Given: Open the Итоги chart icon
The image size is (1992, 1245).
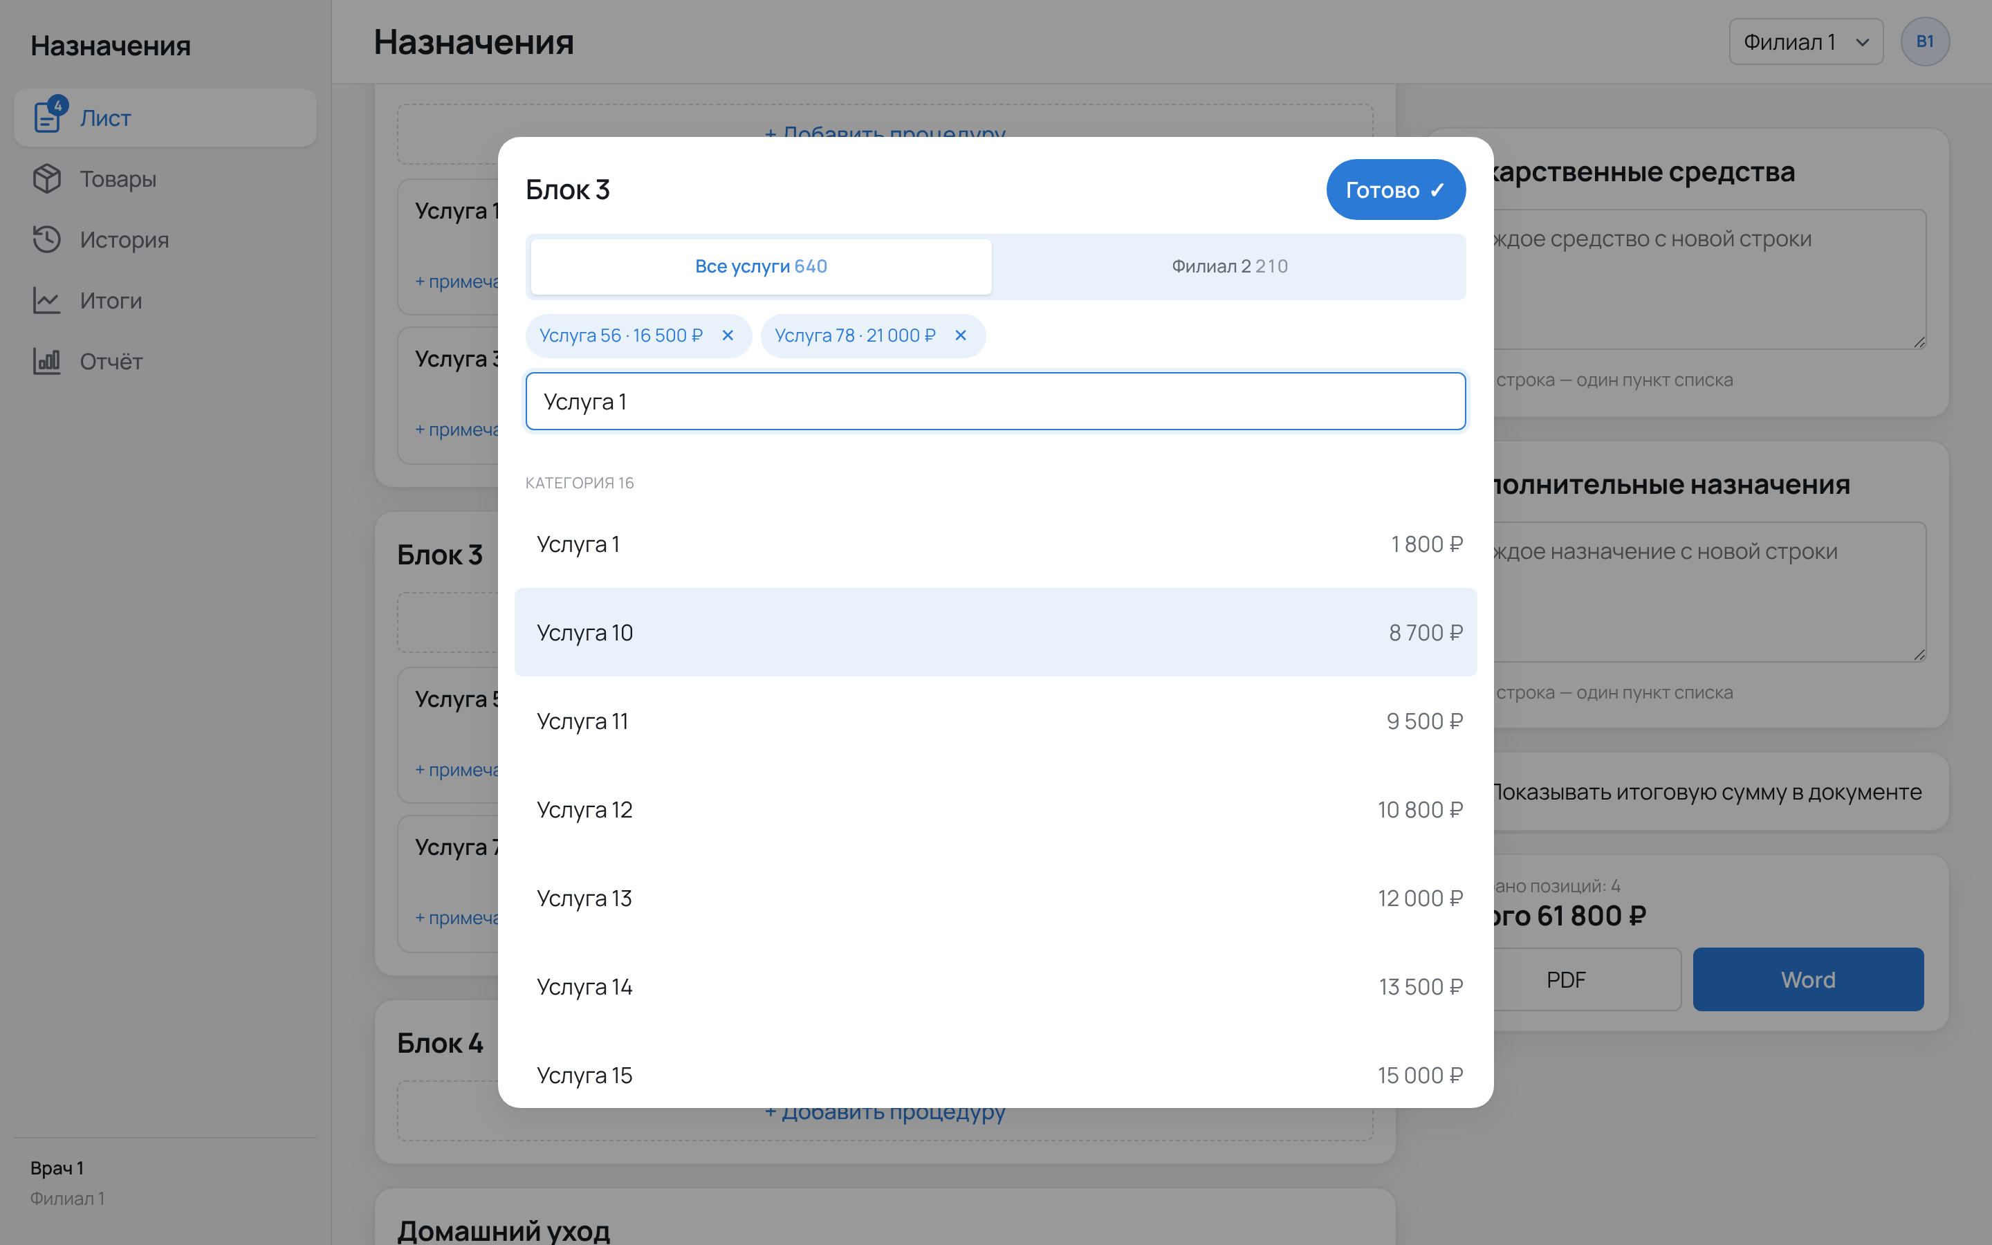Looking at the screenshot, I should pyautogui.click(x=47, y=301).
